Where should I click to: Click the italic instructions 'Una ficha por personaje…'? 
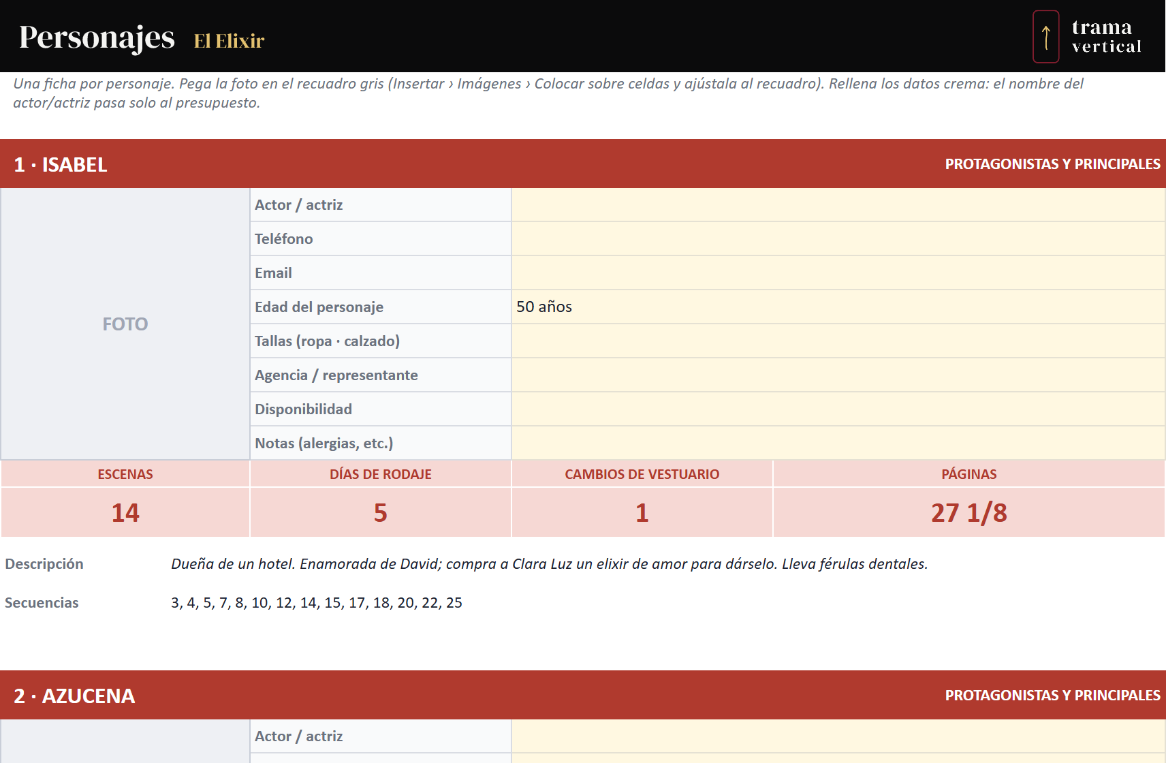548,93
